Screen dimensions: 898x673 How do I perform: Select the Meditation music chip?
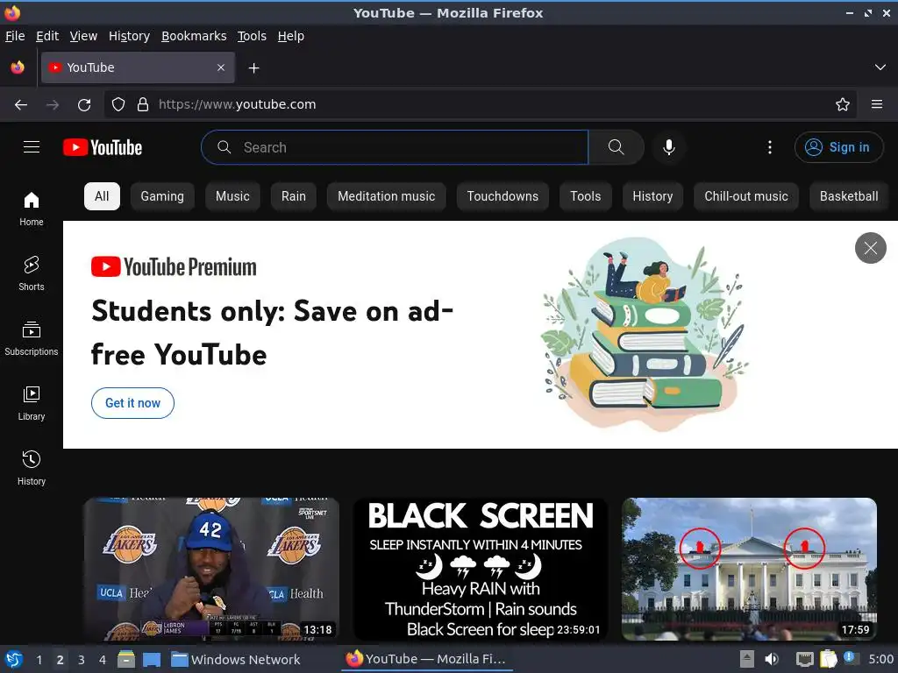point(386,196)
